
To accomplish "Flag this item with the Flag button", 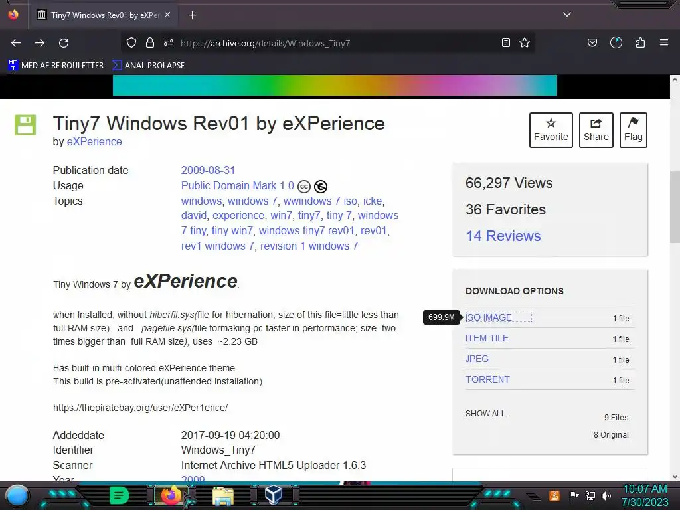I will click(633, 130).
